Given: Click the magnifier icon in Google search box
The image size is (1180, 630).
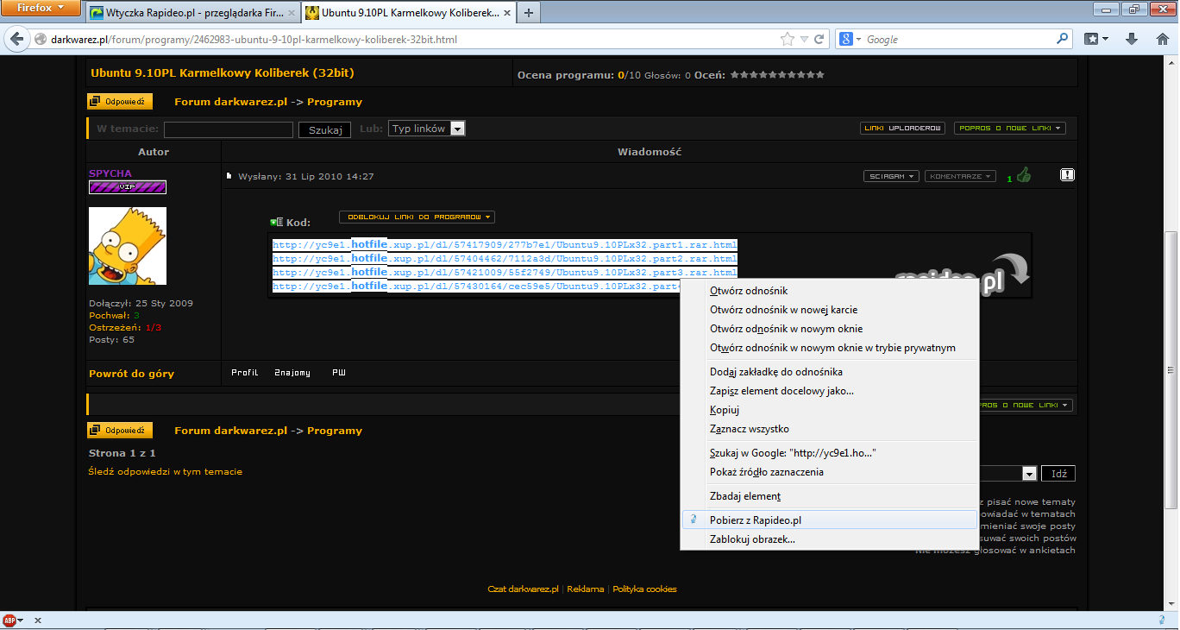Looking at the screenshot, I should [x=1062, y=39].
